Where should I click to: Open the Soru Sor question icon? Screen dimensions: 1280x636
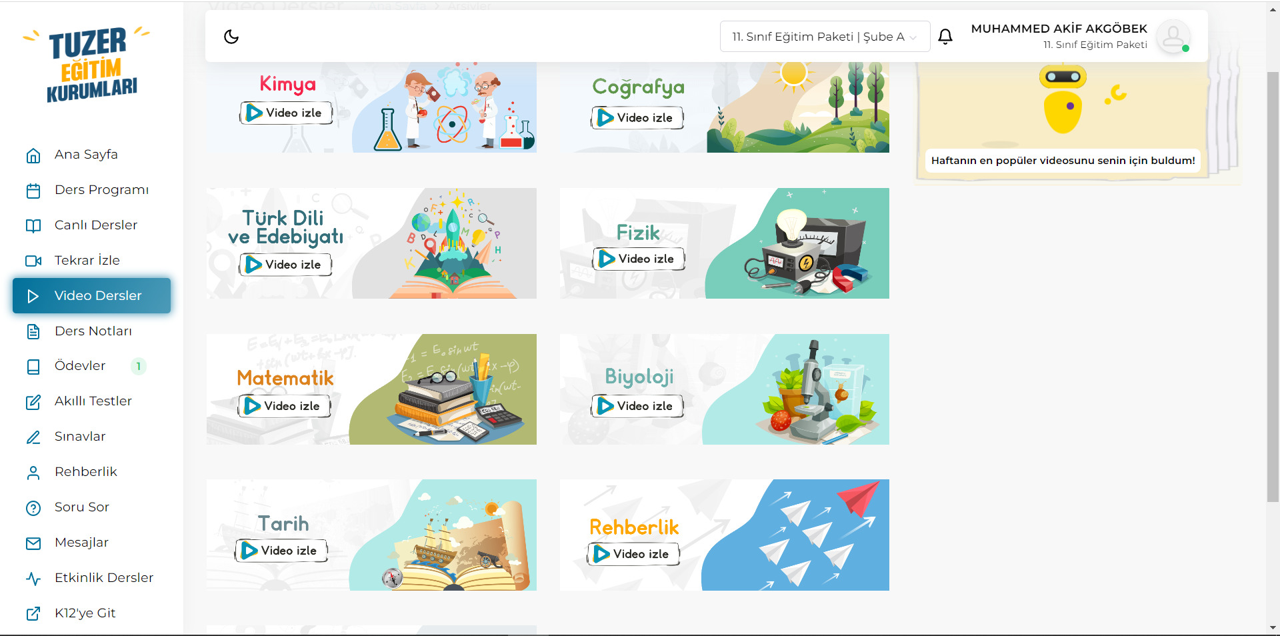33,508
